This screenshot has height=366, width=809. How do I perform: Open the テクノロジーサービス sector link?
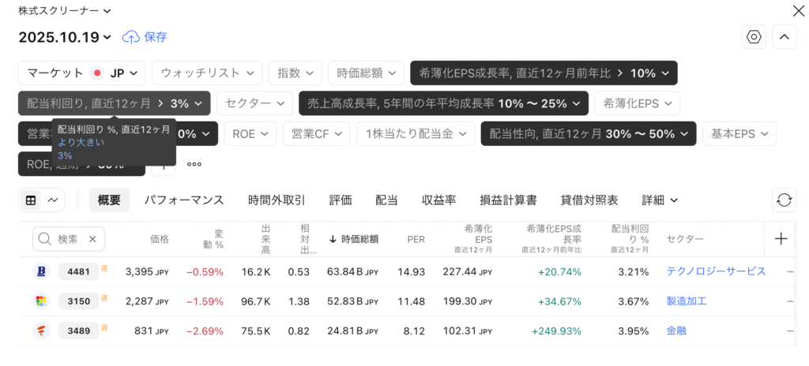tap(716, 271)
